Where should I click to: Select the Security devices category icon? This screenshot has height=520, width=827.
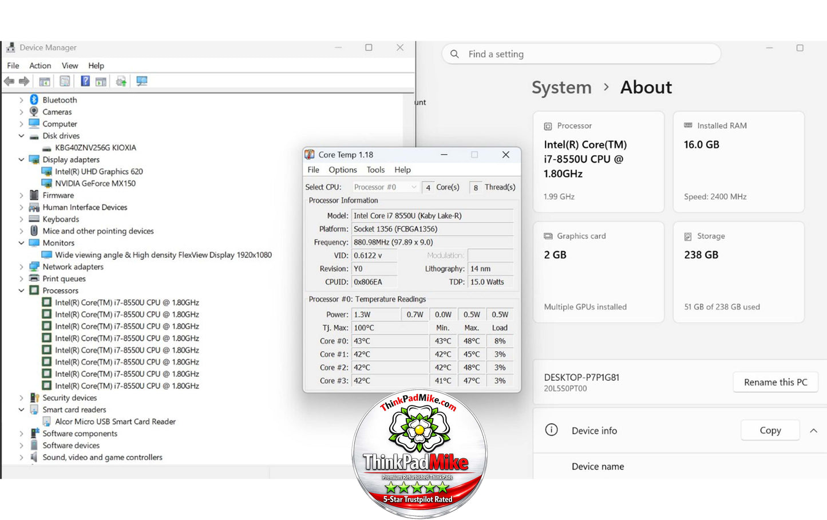tap(34, 397)
